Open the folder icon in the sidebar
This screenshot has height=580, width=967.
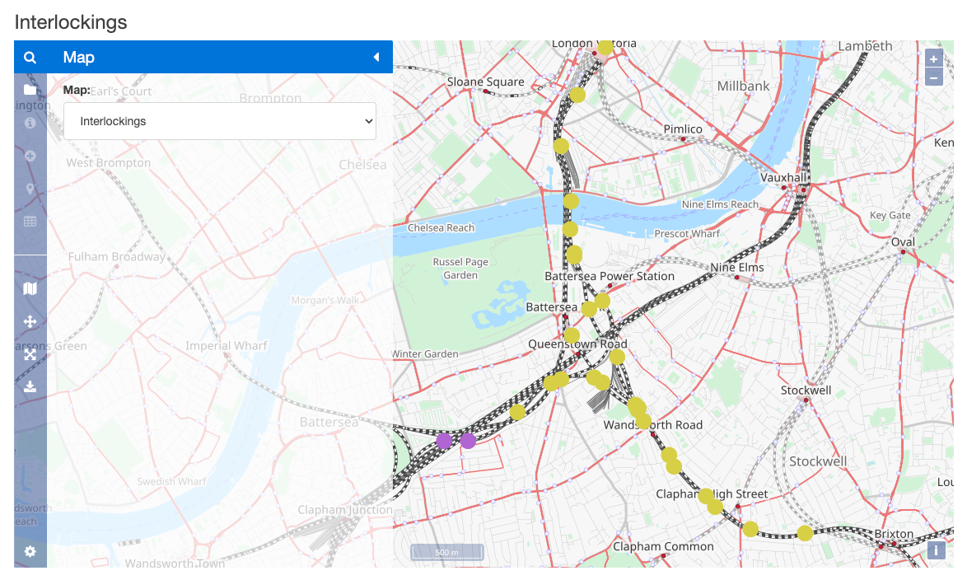[x=30, y=91]
